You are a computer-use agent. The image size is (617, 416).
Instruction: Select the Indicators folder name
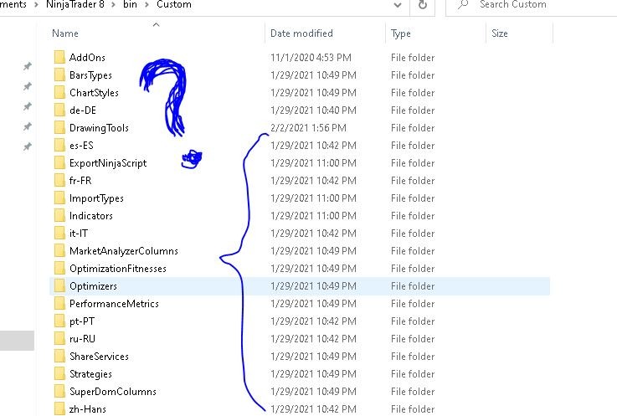tap(91, 216)
